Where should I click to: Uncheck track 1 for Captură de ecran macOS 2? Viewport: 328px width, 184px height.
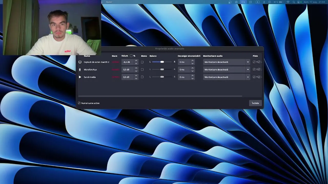[254, 62]
